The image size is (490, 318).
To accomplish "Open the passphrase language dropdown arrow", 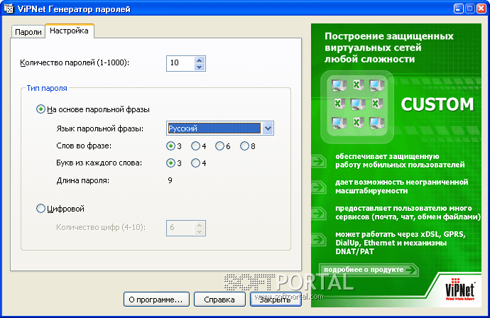I will [x=268, y=128].
